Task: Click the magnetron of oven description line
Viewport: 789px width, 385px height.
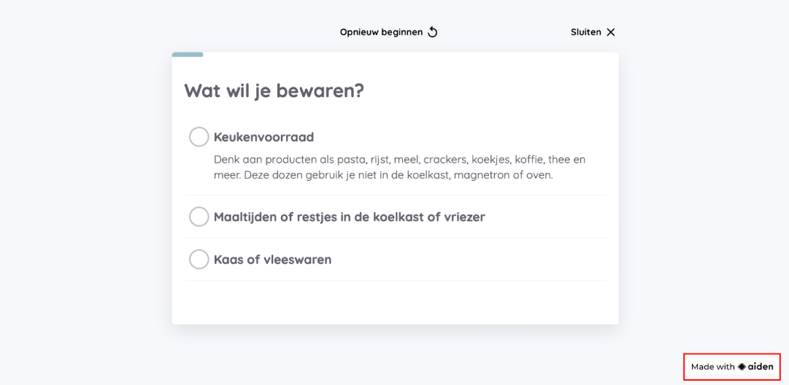Action: (x=383, y=176)
